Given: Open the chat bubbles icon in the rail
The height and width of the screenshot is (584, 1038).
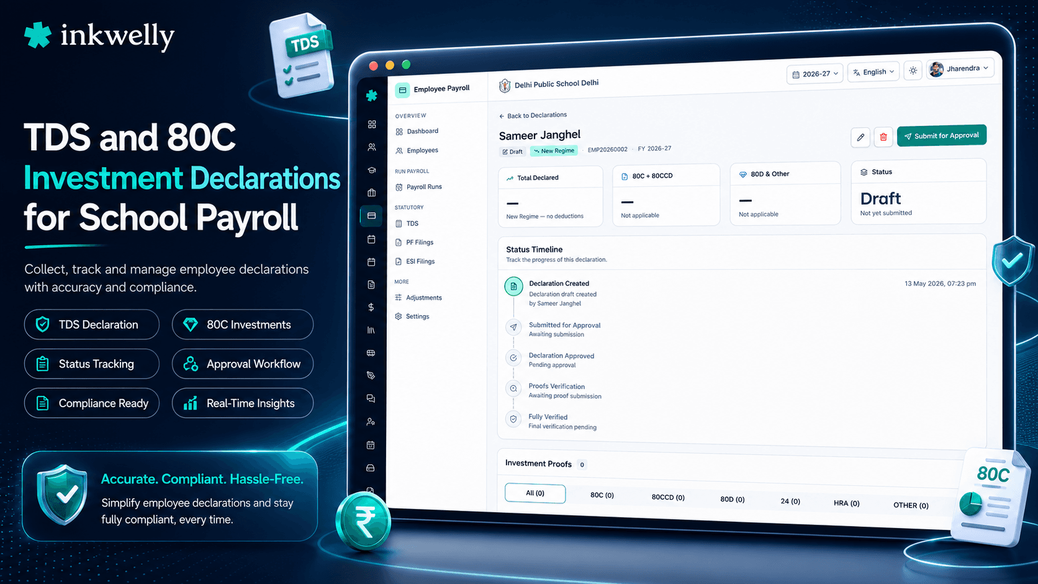Looking at the screenshot, I should (x=371, y=398).
